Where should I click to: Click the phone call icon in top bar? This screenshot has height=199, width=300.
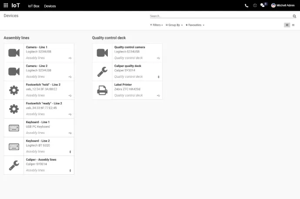click(x=247, y=6)
